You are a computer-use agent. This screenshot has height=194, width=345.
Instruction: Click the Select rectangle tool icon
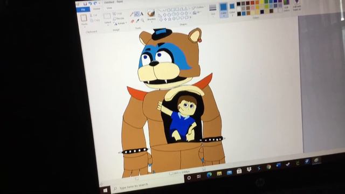click(x=107, y=16)
